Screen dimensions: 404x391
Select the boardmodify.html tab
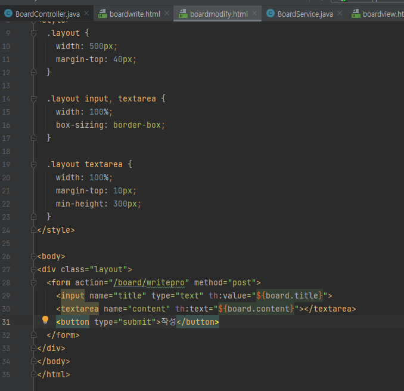pyautogui.click(x=219, y=14)
